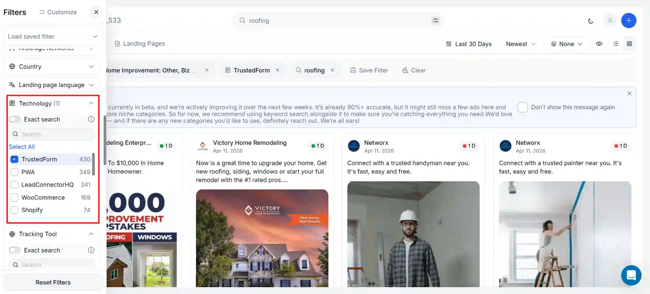Click the Clear filters button

coord(414,70)
